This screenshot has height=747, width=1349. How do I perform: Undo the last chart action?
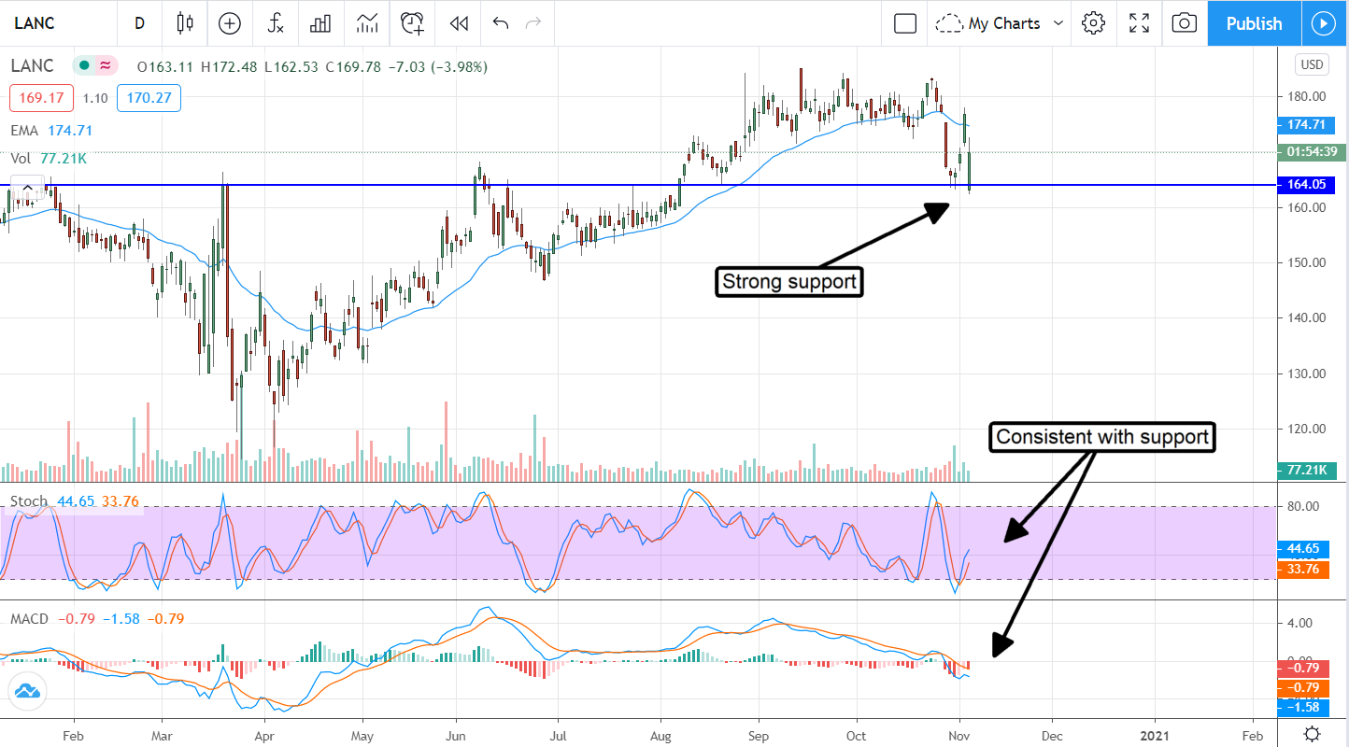tap(501, 23)
